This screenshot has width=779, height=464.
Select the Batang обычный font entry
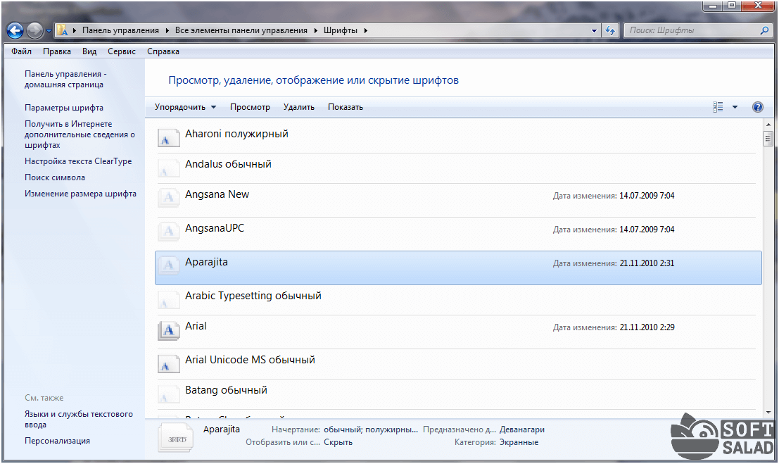226,390
